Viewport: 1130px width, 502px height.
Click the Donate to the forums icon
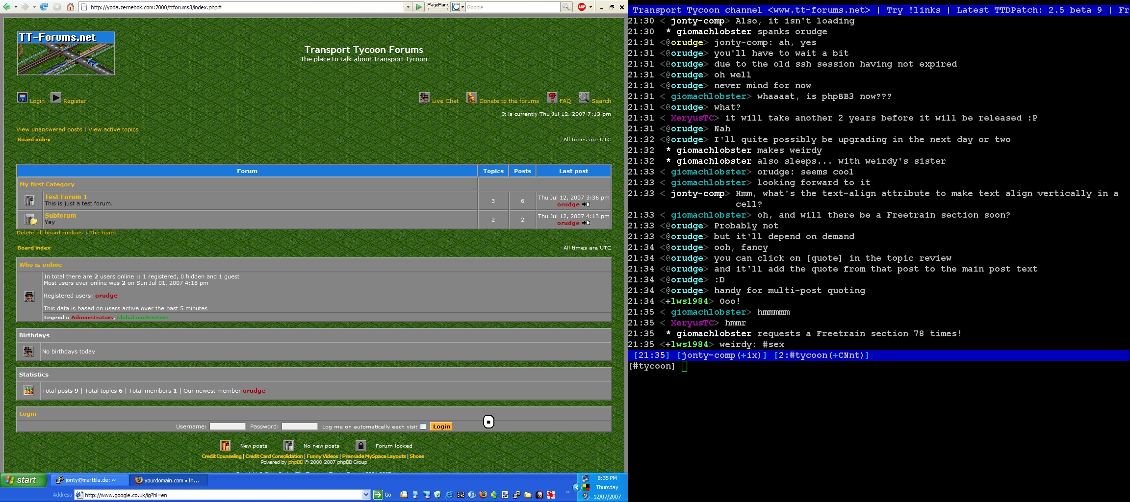pyautogui.click(x=471, y=98)
